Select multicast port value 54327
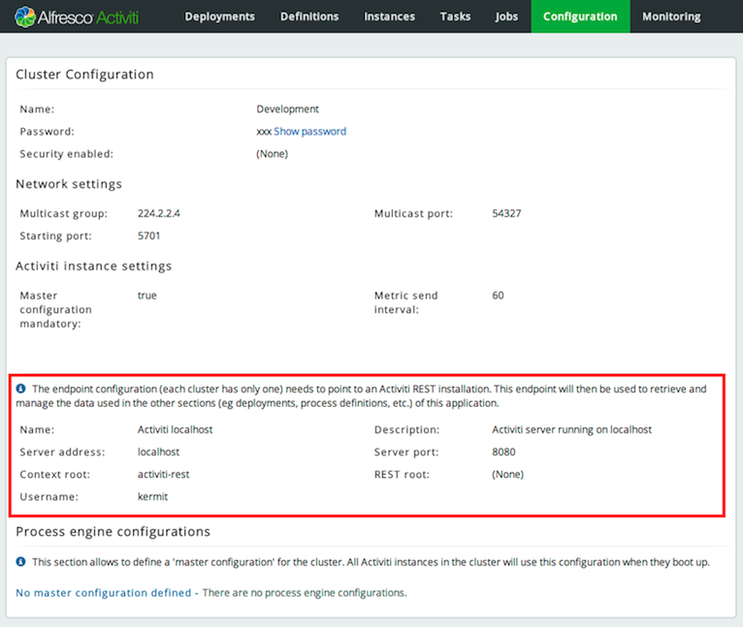Screen dimensions: 743x627 506,213
